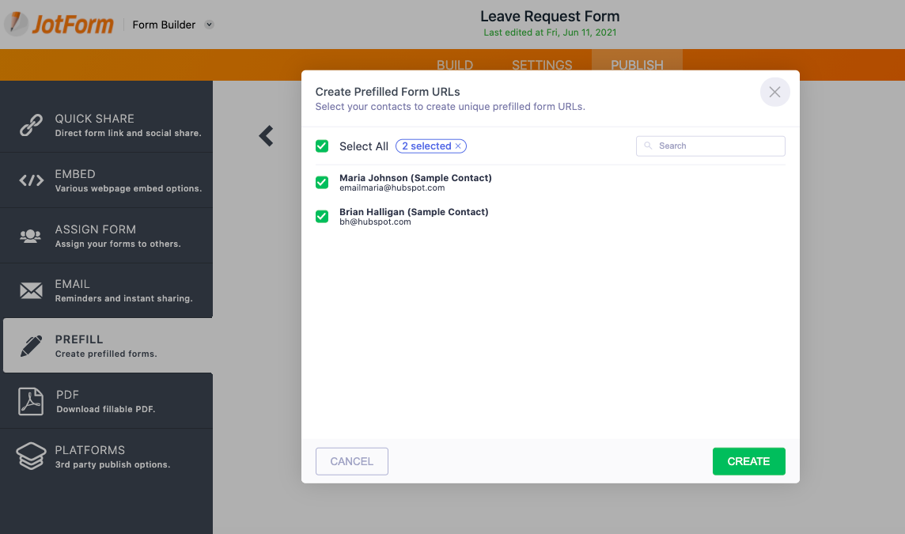Uncheck Maria Johnson contact checkbox

coord(322,183)
